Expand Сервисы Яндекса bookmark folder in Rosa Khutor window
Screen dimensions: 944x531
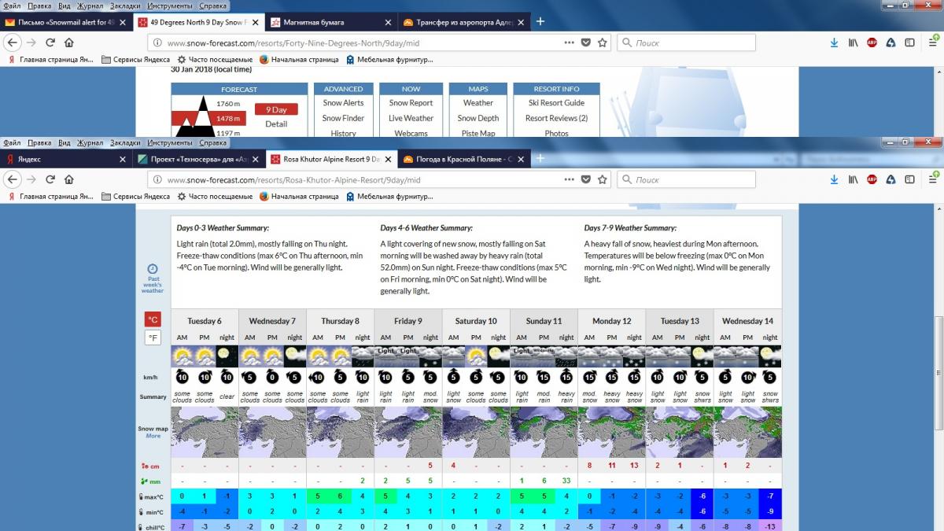pos(135,196)
